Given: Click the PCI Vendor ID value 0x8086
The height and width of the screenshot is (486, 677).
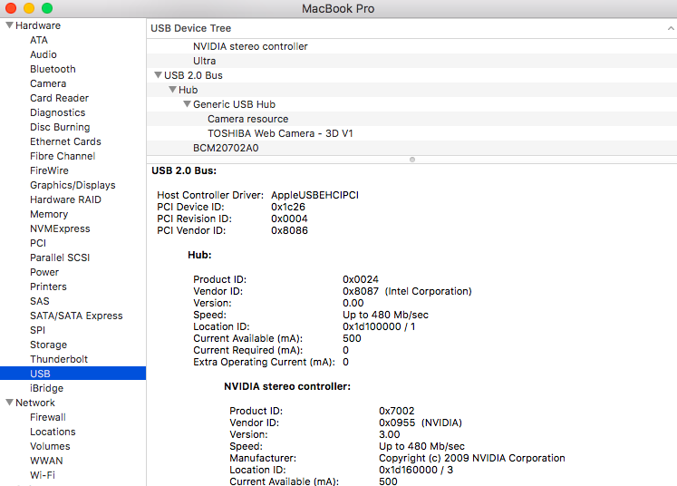Looking at the screenshot, I should [x=289, y=230].
